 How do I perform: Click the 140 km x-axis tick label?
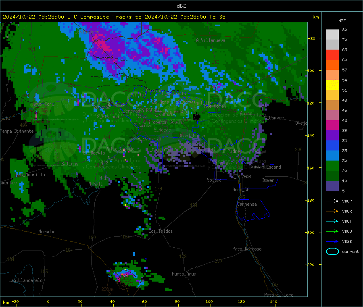coord(273,301)
